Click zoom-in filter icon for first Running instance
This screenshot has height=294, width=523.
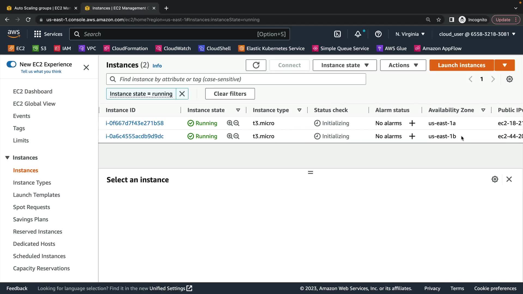click(230, 123)
